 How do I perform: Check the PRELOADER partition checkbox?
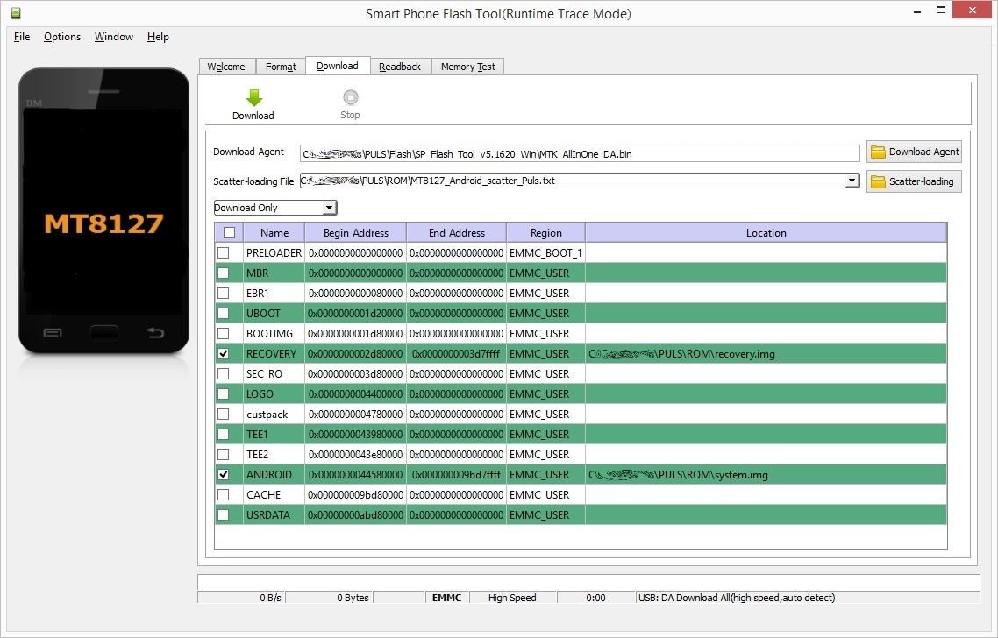224,253
